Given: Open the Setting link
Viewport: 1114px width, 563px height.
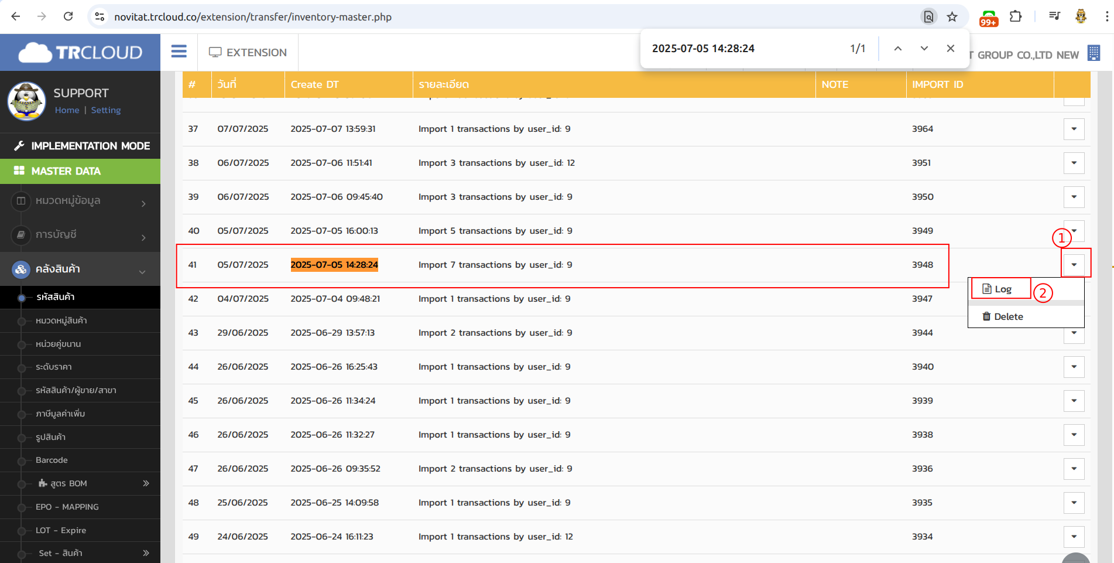Looking at the screenshot, I should (106, 110).
